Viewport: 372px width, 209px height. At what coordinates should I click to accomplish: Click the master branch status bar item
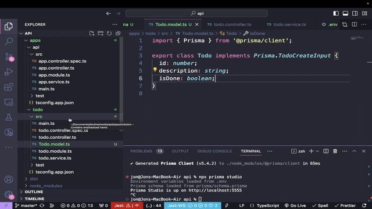tap(26, 206)
